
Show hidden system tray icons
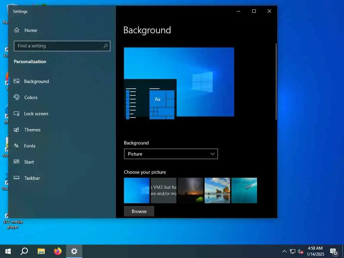pos(284,251)
